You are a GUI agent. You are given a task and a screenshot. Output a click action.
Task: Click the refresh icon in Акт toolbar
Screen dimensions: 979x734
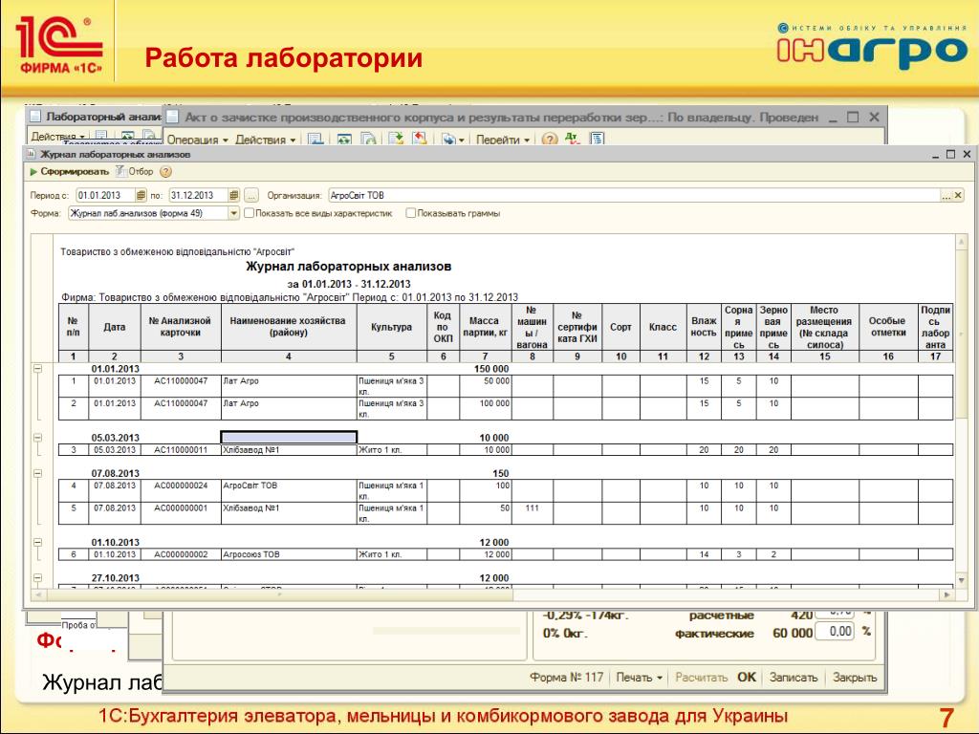[x=344, y=140]
